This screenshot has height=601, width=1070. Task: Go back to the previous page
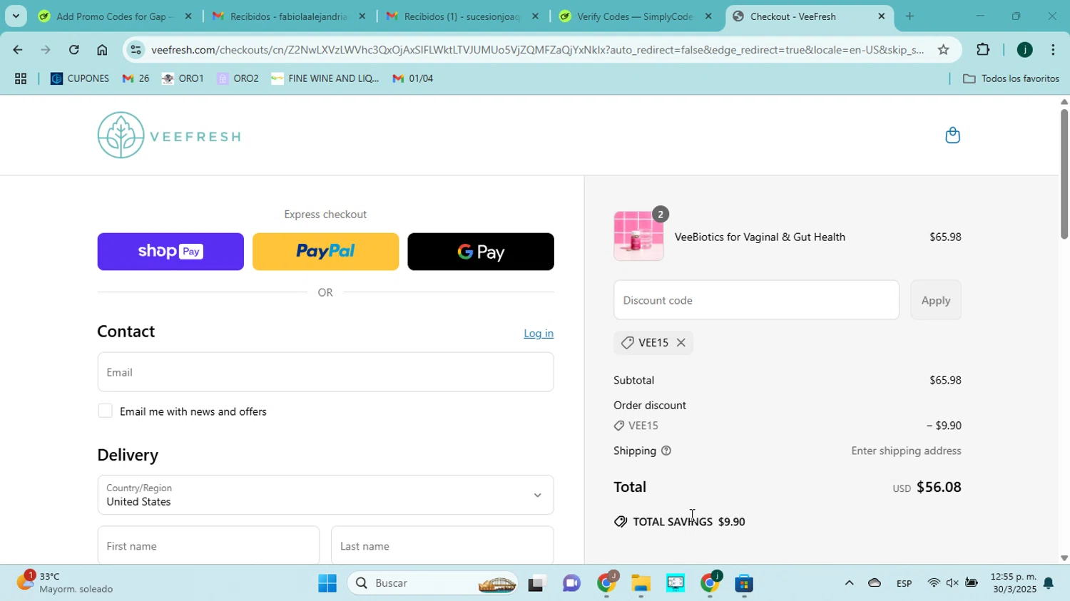tap(17, 50)
